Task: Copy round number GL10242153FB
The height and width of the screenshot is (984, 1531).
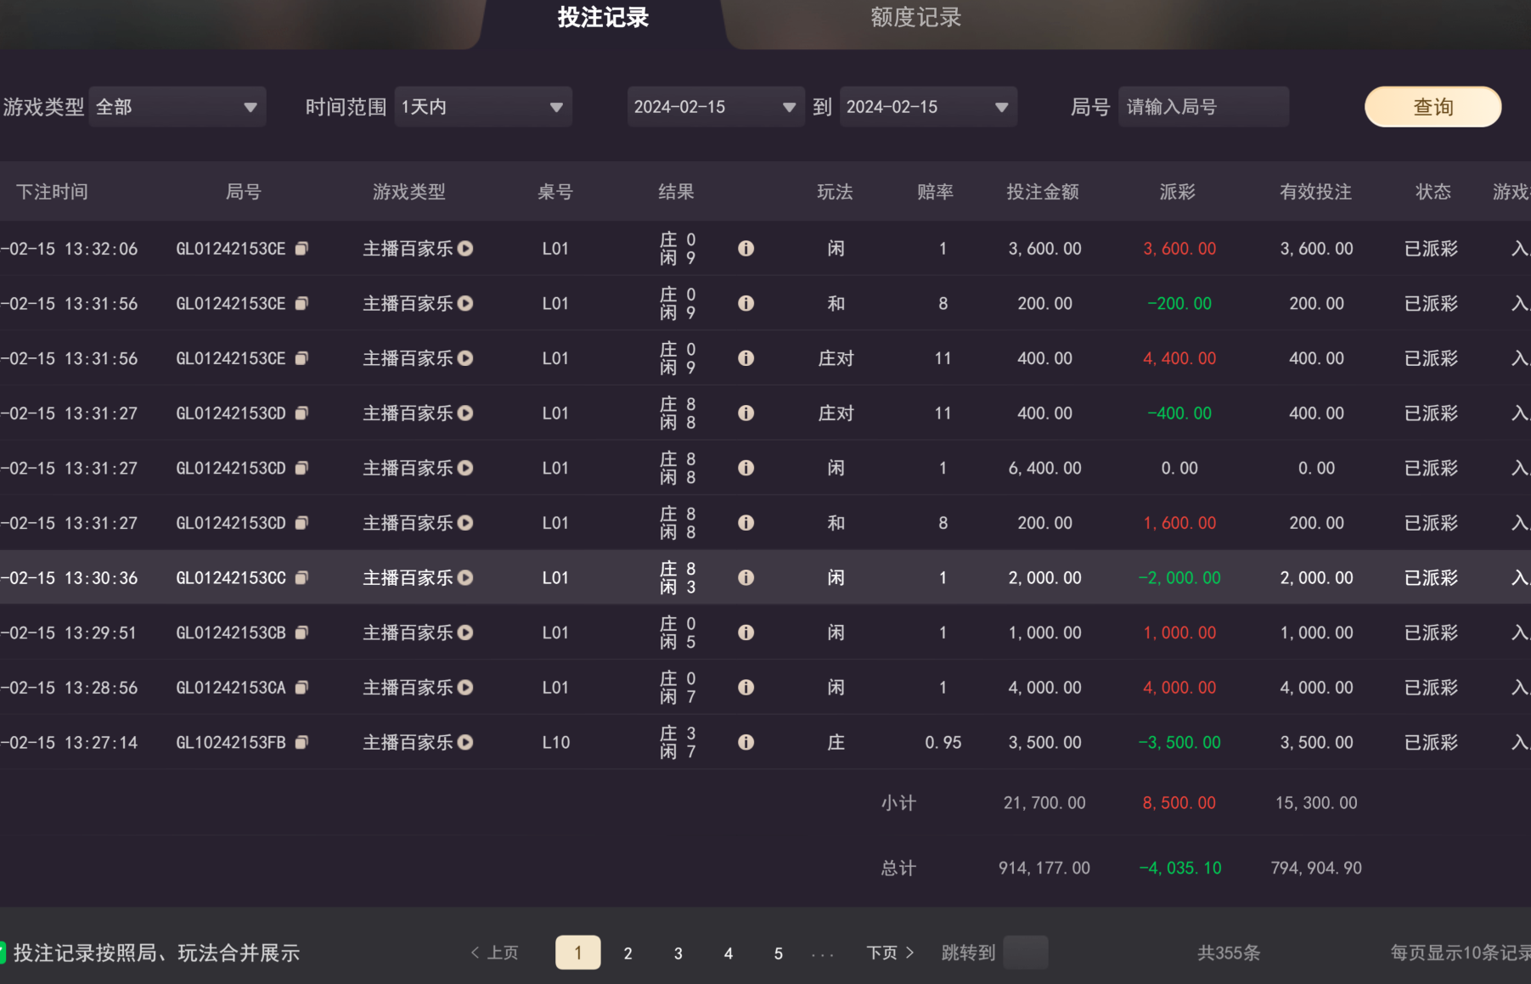Action: pyautogui.click(x=301, y=743)
